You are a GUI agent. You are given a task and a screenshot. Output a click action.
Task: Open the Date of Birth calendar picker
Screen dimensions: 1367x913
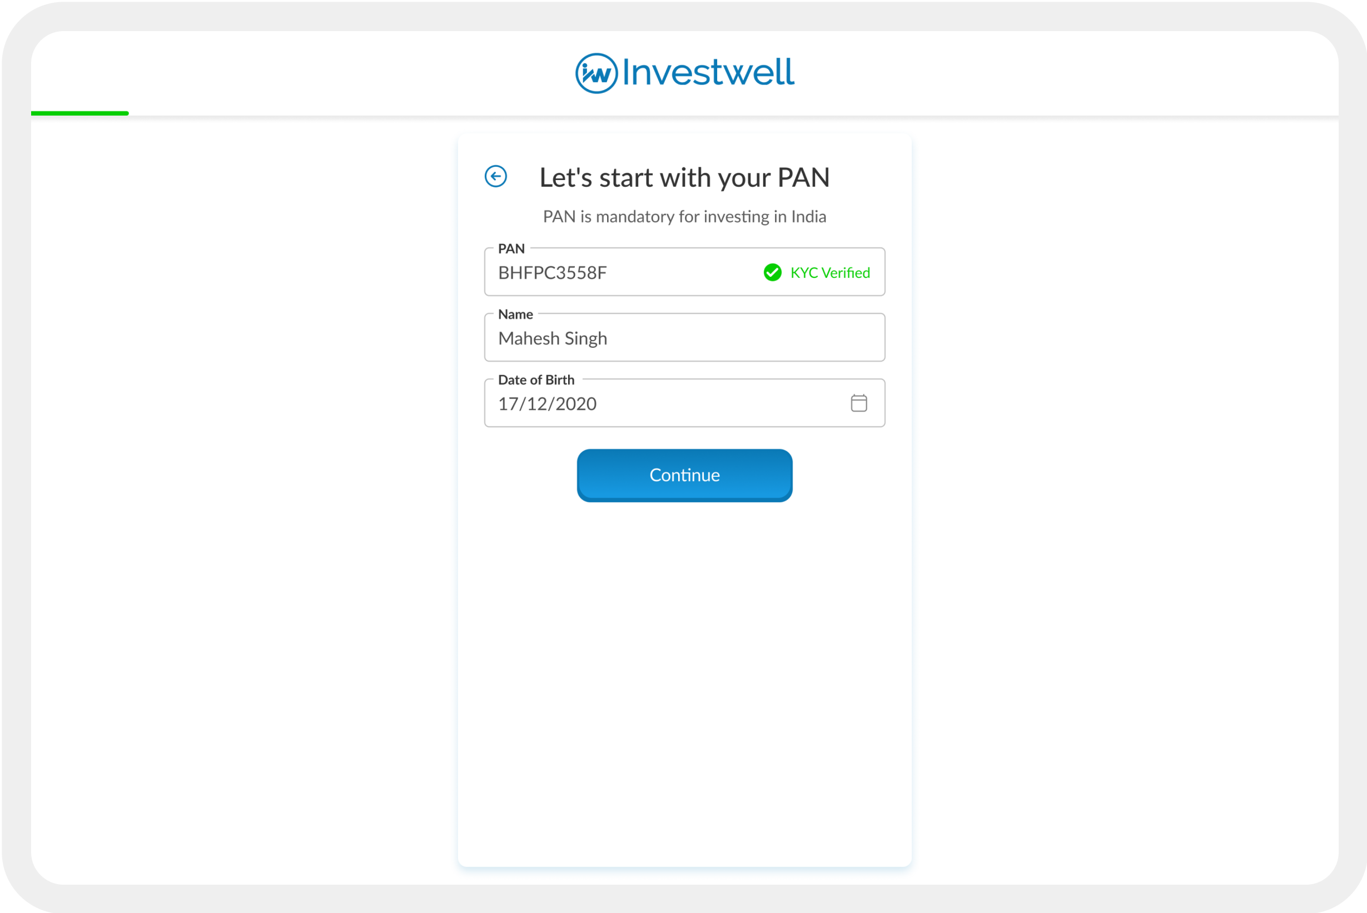pos(858,403)
